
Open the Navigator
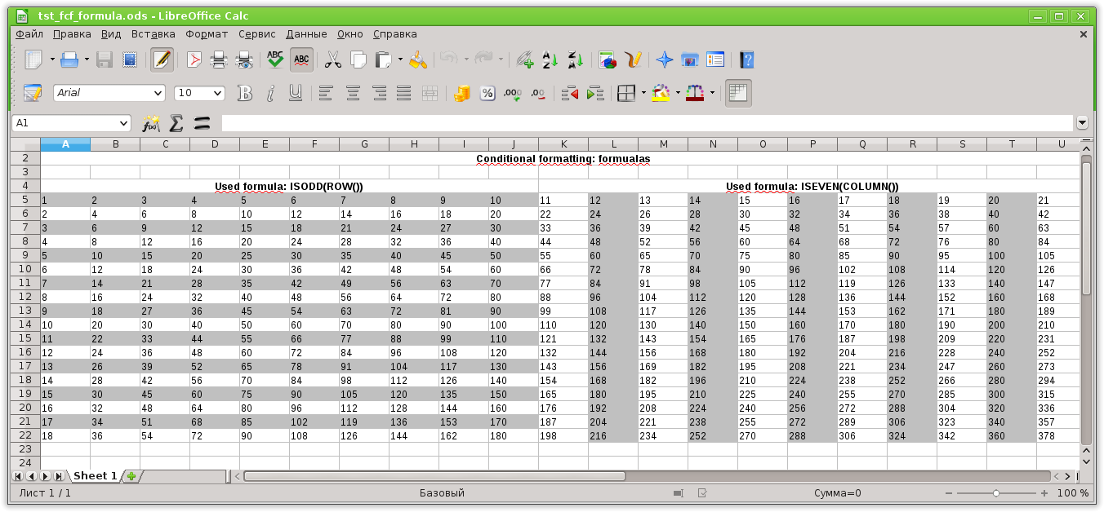pyautogui.click(x=664, y=60)
